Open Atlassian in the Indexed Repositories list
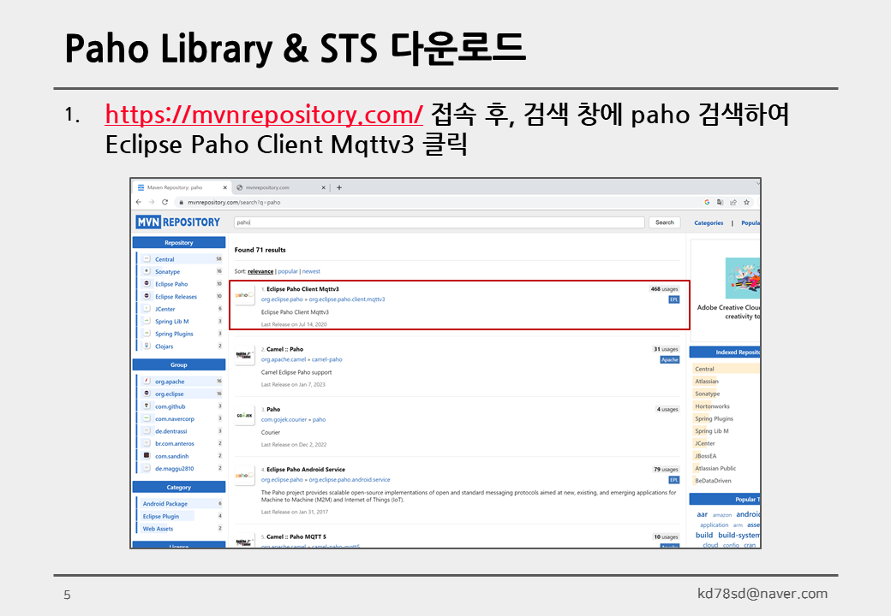 pos(706,382)
